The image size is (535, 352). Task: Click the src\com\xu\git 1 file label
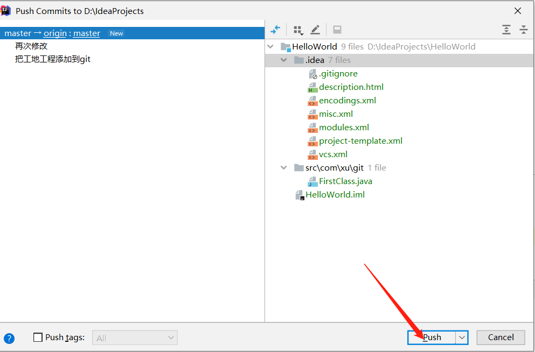(x=346, y=167)
